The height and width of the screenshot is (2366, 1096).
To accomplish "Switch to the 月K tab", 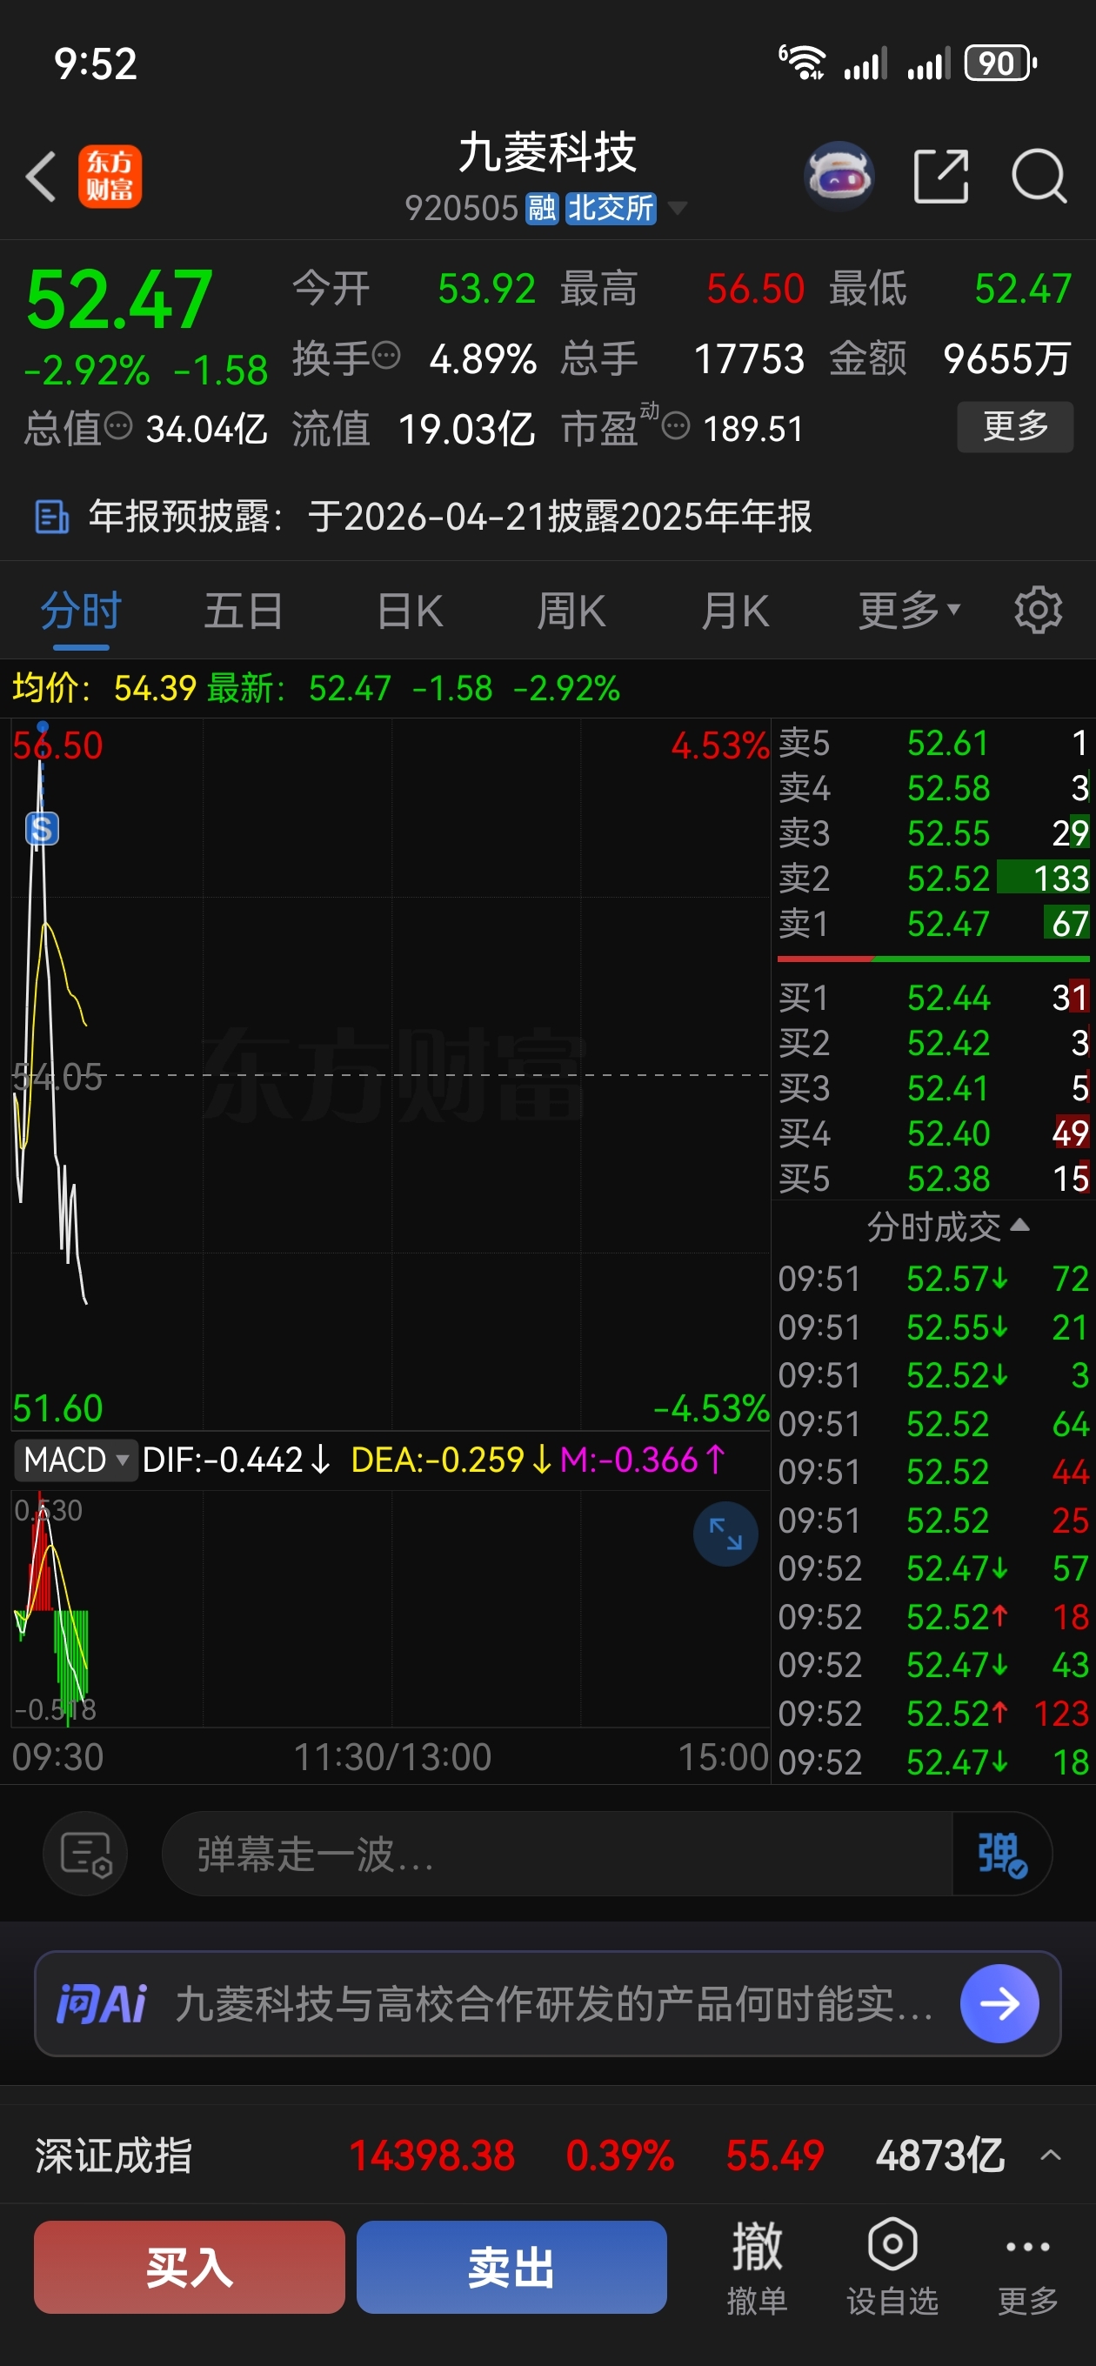I will [734, 610].
